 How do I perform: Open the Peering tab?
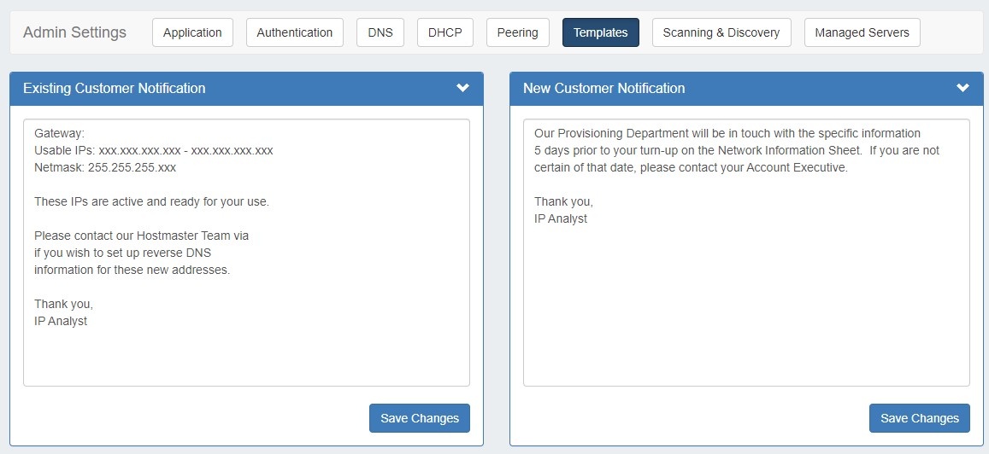pos(517,32)
